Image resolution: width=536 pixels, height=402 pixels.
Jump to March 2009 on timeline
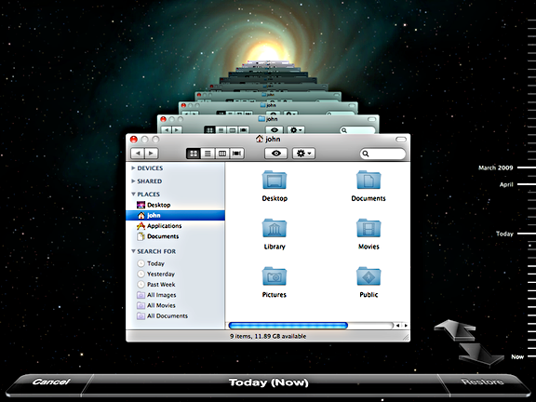[496, 167]
